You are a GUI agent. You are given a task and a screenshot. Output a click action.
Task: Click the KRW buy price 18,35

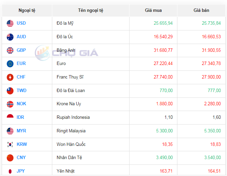(167, 144)
